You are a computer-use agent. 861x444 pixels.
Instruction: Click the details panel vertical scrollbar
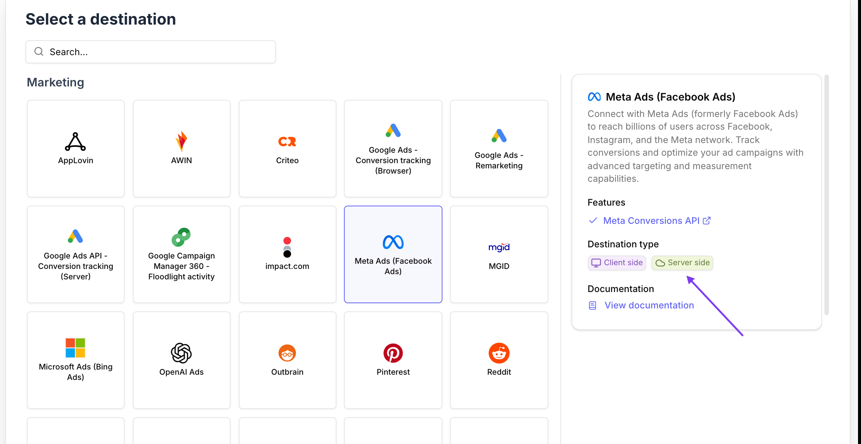click(x=826, y=194)
